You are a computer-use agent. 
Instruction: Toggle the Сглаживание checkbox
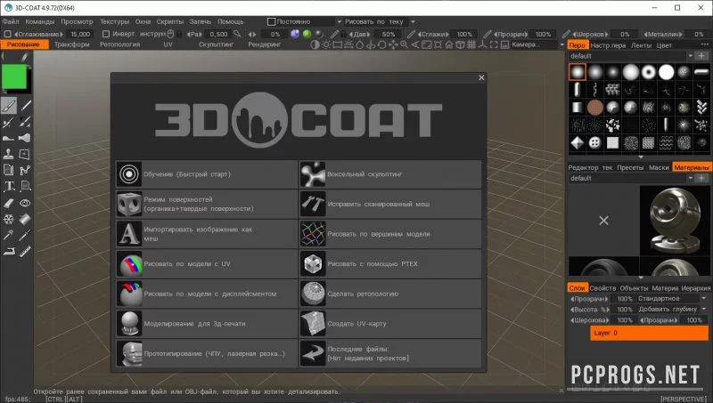7,34
